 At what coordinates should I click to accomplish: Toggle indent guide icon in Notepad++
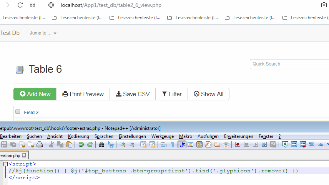(x=182, y=144)
